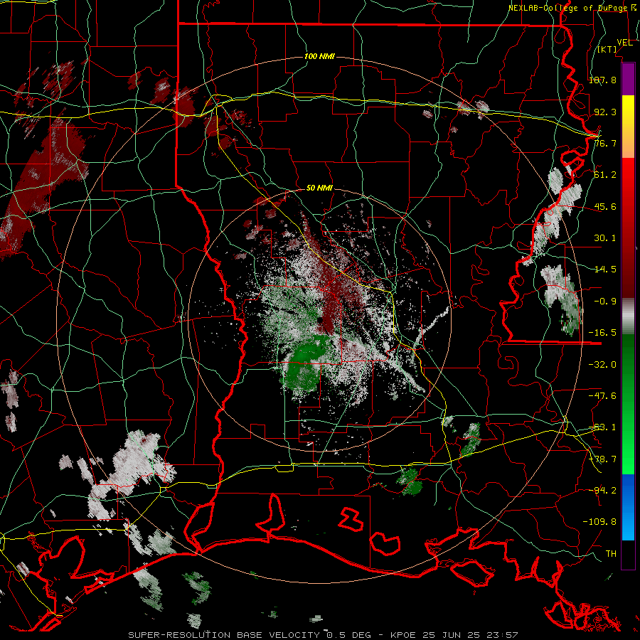Image resolution: width=640 pixels, height=640 pixels.
Task: Click the purple segment of the color bar
Action: pyautogui.click(x=628, y=79)
